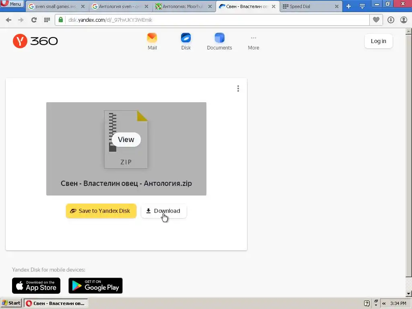Click the help question-mark tray icon
The image size is (412, 309).
point(367,303)
